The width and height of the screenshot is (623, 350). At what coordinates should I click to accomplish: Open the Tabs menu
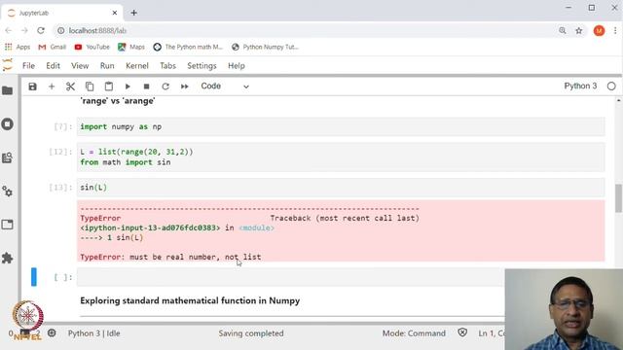pyautogui.click(x=167, y=66)
